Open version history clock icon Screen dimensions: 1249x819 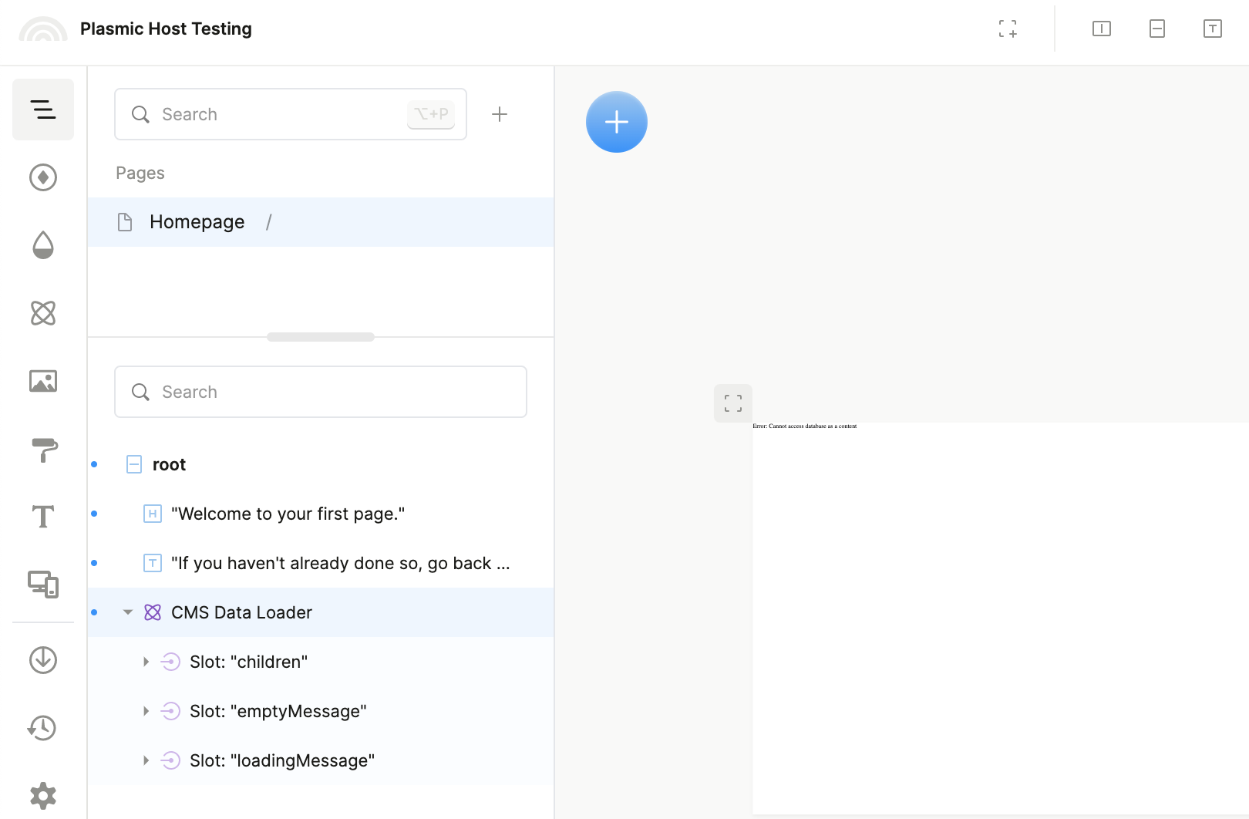[43, 728]
